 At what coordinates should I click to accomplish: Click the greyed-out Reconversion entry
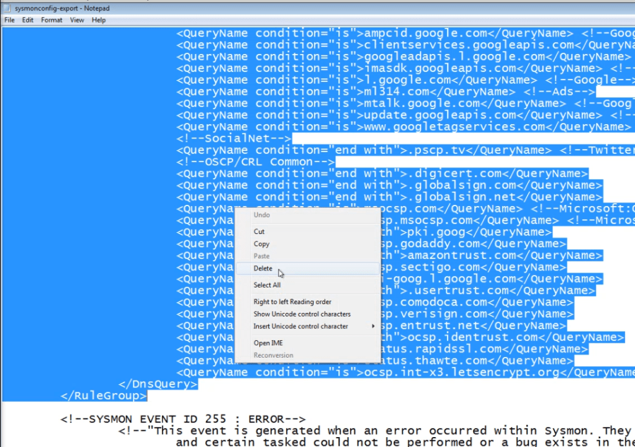click(x=273, y=355)
